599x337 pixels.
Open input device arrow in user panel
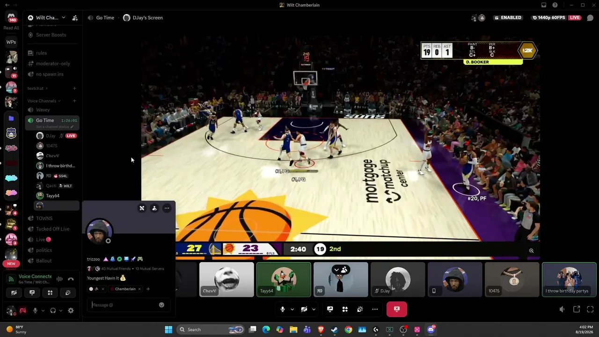(x=43, y=310)
